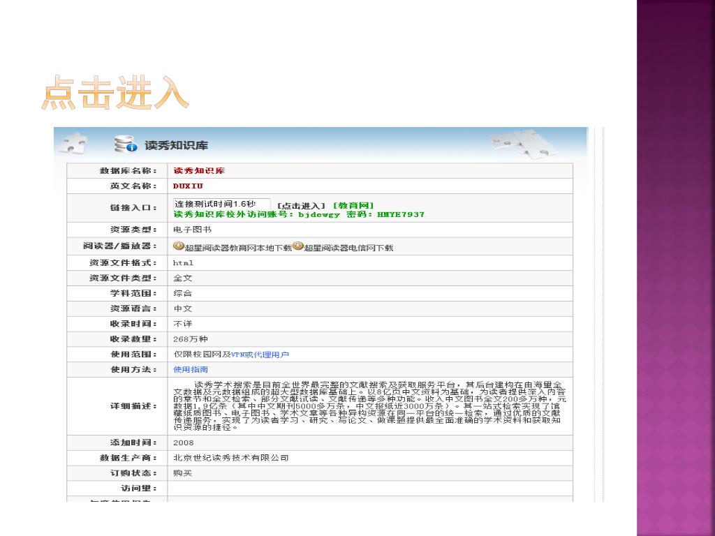Click the 资源文件格式 row label

tap(123, 263)
